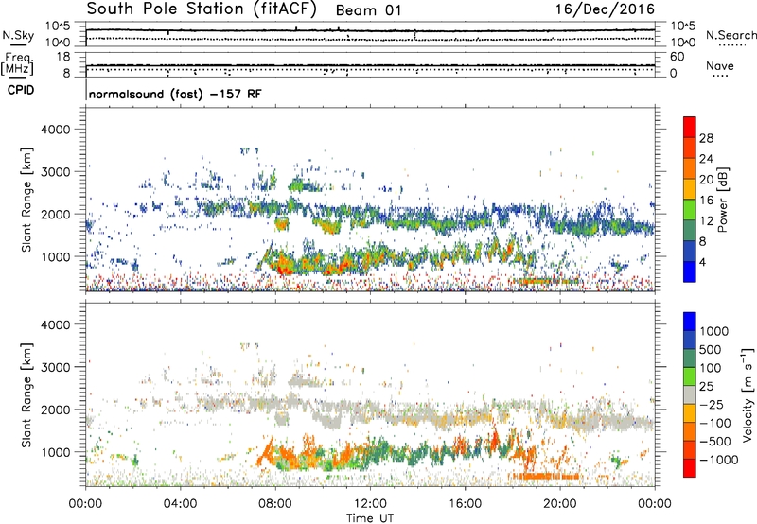Pick the gray segment of Velocity colorbar
The height and width of the screenshot is (524, 757).
click(690, 394)
